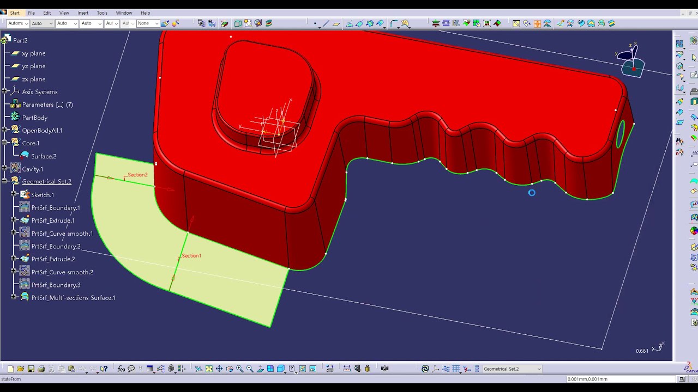Collapse the Core.1 tree node

coord(5,143)
